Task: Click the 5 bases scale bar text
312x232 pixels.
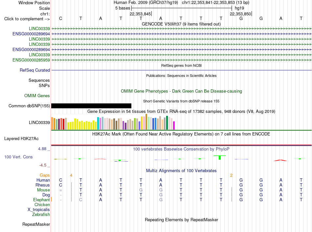Action: click(x=123, y=8)
